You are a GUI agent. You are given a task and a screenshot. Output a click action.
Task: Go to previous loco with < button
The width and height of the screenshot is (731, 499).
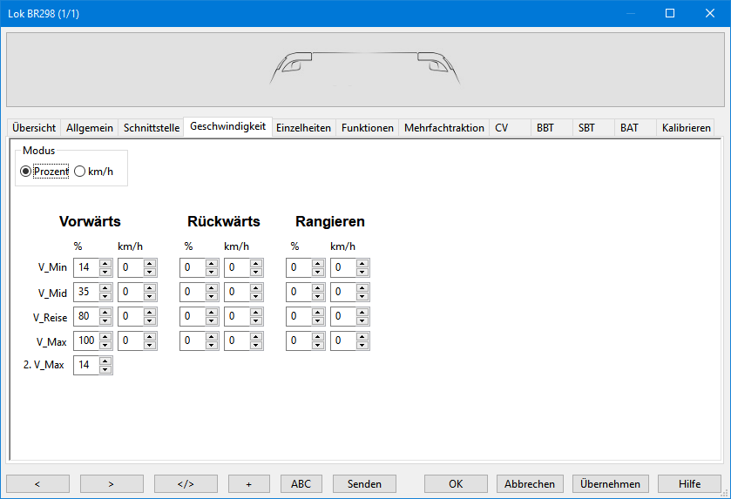(37, 484)
